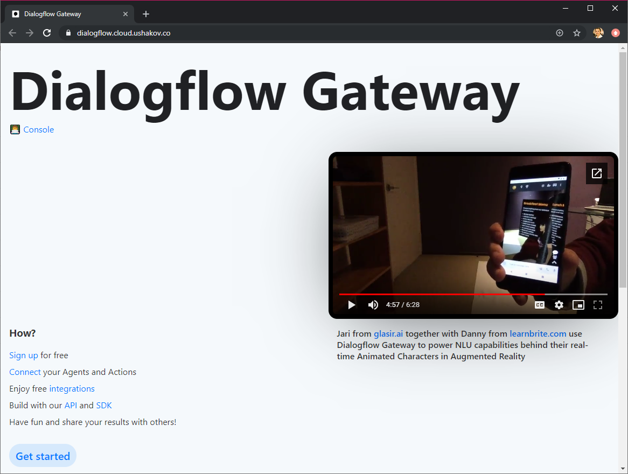Click the browser forward arrow
This screenshot has width=628, height=474.
(x=30, y=33)
